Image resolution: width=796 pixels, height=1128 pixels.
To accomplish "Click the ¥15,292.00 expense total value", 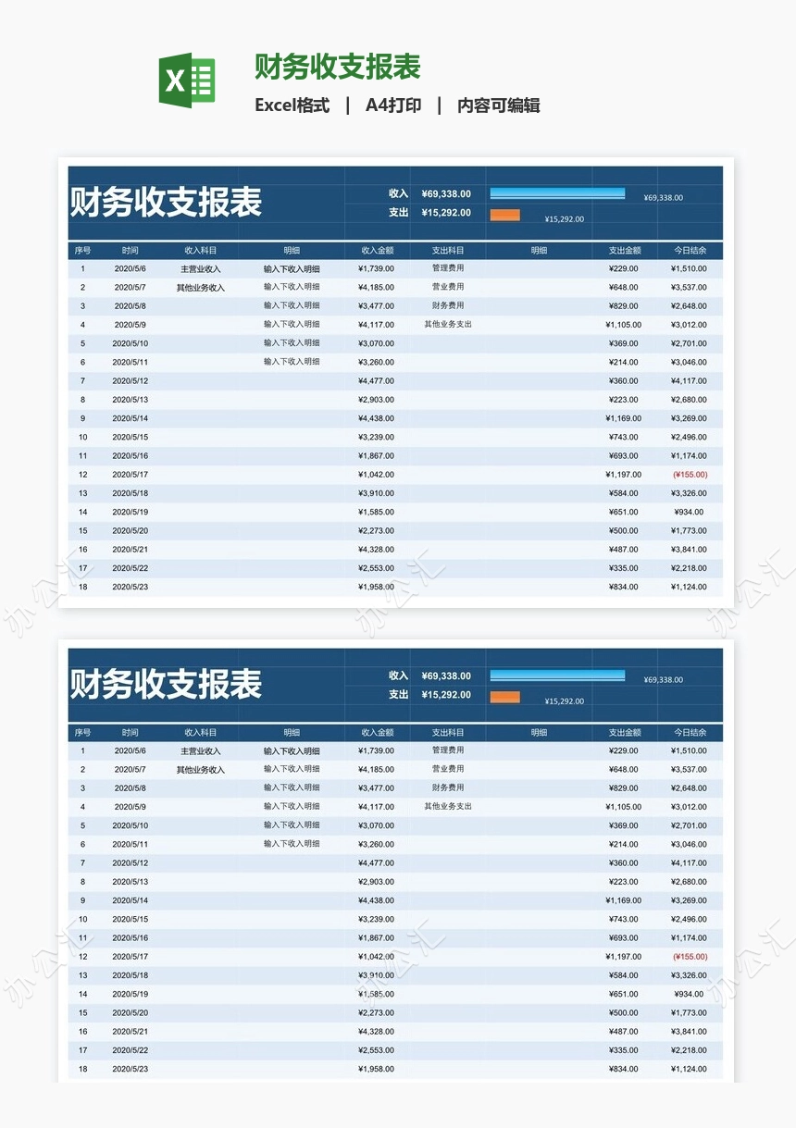I will (x=445, y=213).
